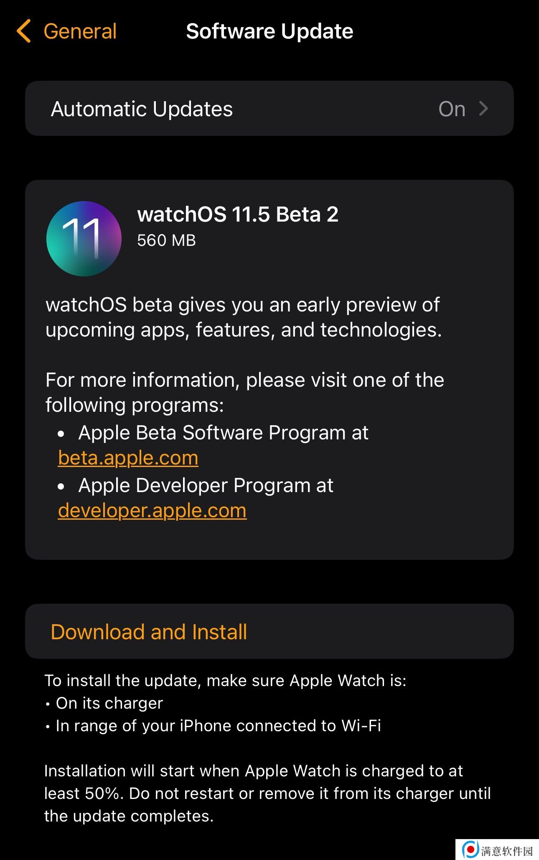Image resolution: width=539 pixels, height=860 pixels.
Task: Click the watchOS 11 round logo icon
Action: [x=84, y=238]
